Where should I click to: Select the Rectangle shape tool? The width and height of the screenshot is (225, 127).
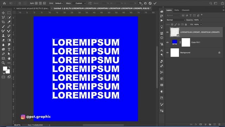[x=3, y=58]
